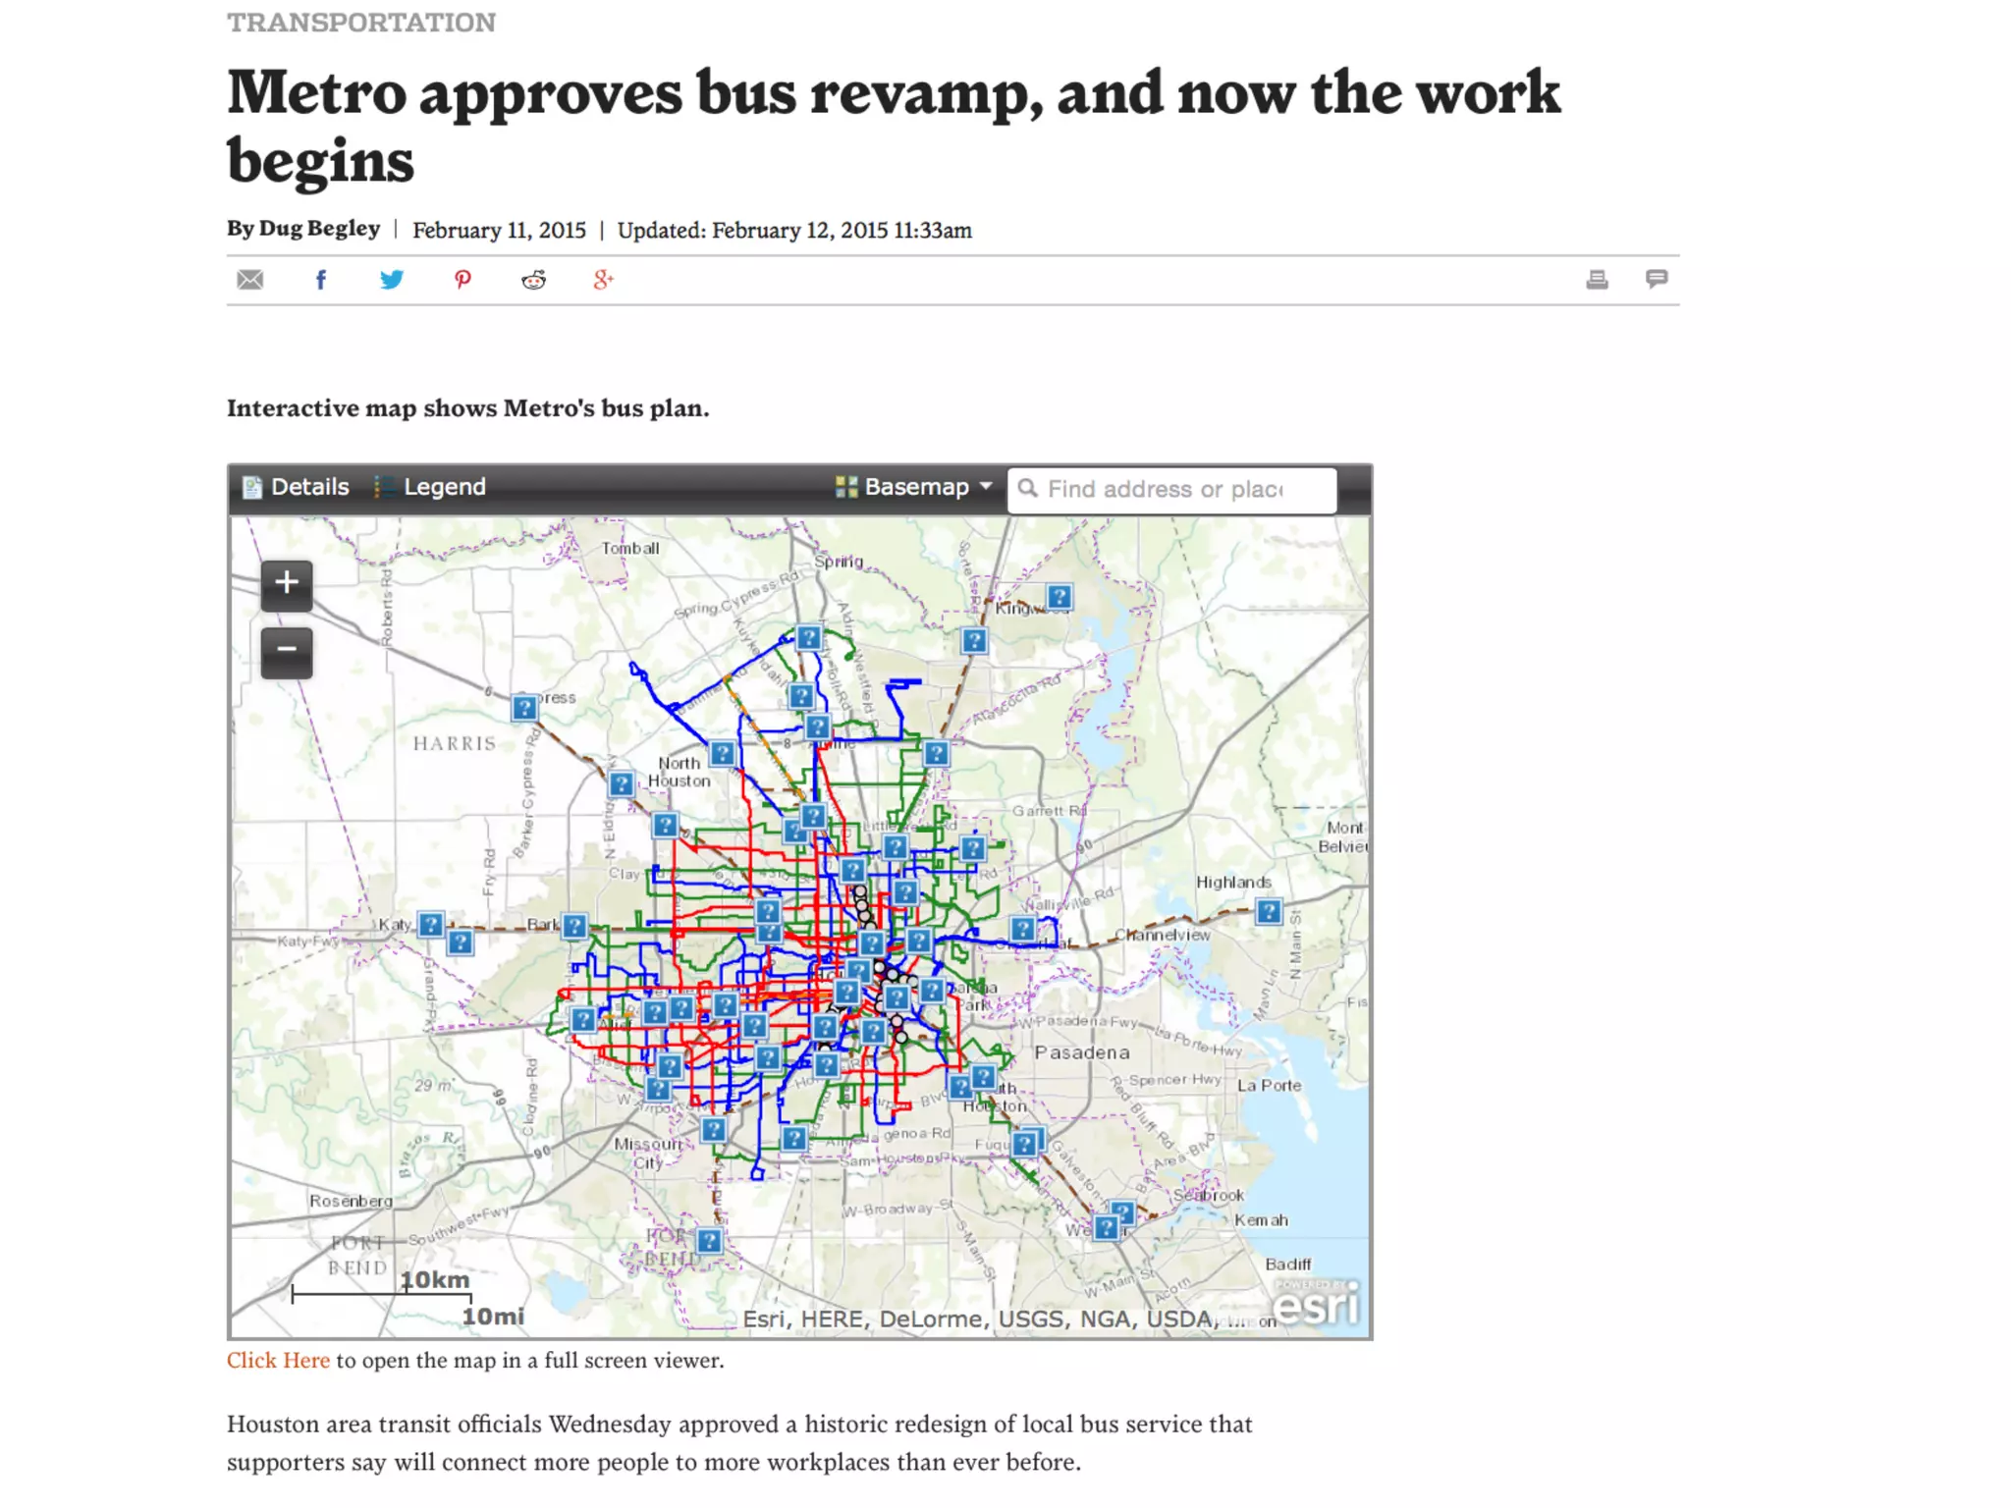The image size is (2011, 1508).
Task: Open the Click Here full screen link
Action: point(278,1360)
